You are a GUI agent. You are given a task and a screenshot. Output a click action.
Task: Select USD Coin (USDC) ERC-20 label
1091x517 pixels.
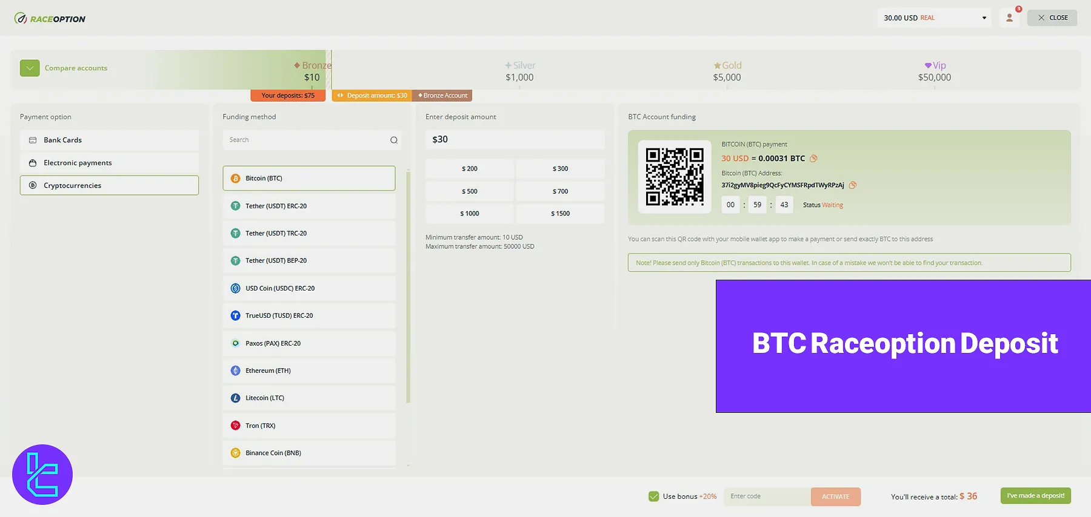coord(280,288)
